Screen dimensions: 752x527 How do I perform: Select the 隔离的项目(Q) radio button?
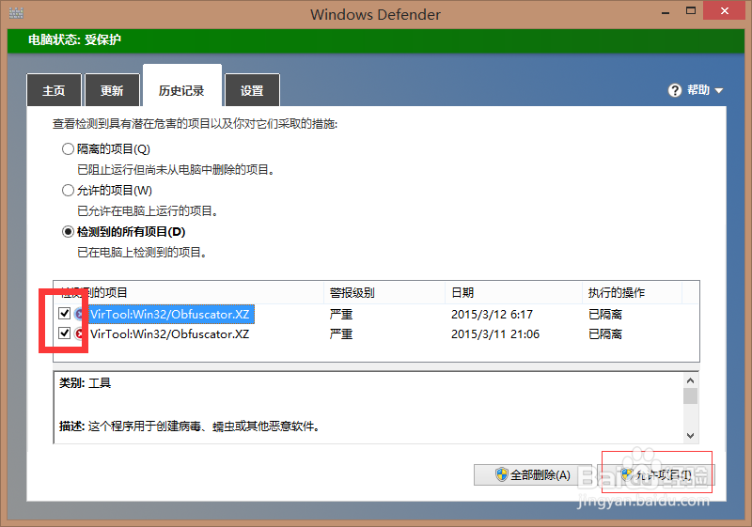68,149
